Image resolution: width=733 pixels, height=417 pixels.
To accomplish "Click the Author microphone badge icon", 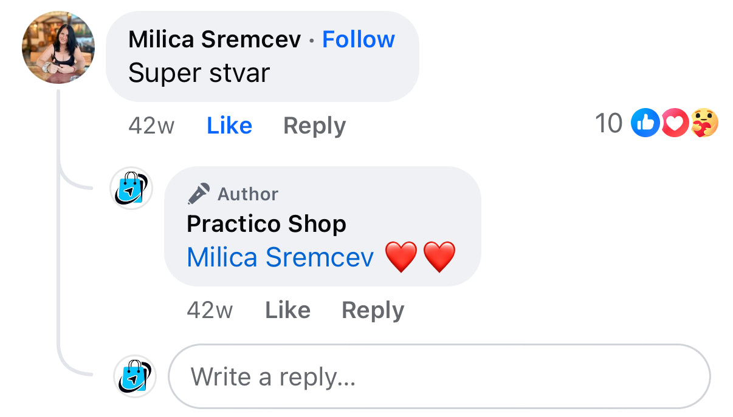I will [x=199, y=194].
